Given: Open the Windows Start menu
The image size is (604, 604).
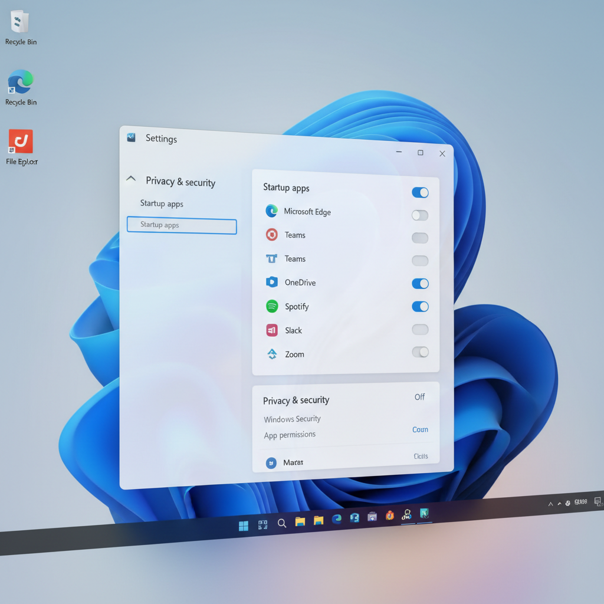Looking at the screenshot, I should click(244, 526).
